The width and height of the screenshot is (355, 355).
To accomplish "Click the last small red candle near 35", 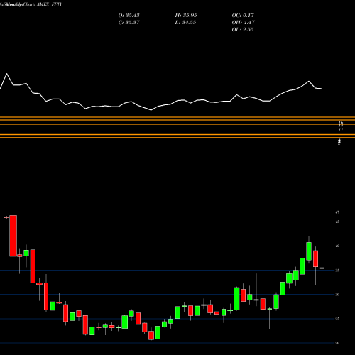I will [x=322, y=268].
